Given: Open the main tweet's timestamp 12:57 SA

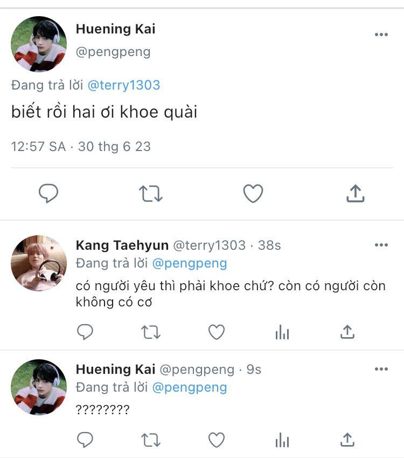Looking at the screenshot, I should pos(38,147).
